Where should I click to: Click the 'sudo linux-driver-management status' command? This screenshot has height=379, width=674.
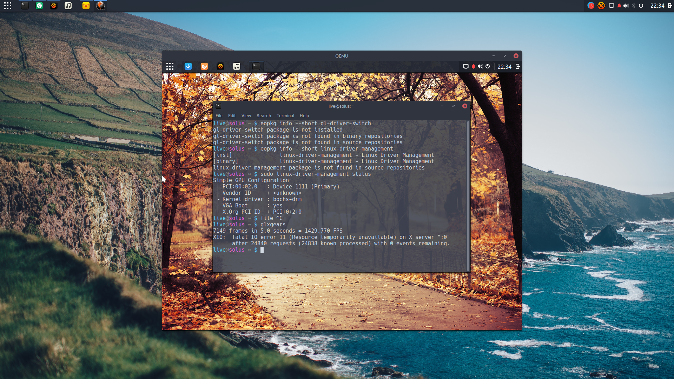316,174
